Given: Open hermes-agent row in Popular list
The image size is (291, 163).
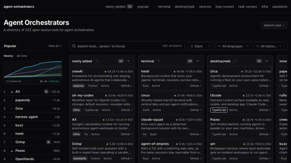Looking at the screenshot, I should pos(32,117).
